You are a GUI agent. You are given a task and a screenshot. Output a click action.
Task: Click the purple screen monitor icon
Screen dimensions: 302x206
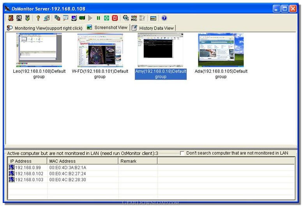[x=74, y=18]
